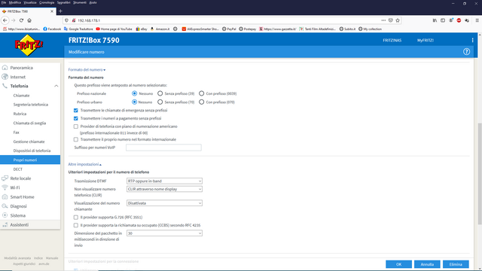
Task: Click the Elimina button
Action: [x=456, y=264]
